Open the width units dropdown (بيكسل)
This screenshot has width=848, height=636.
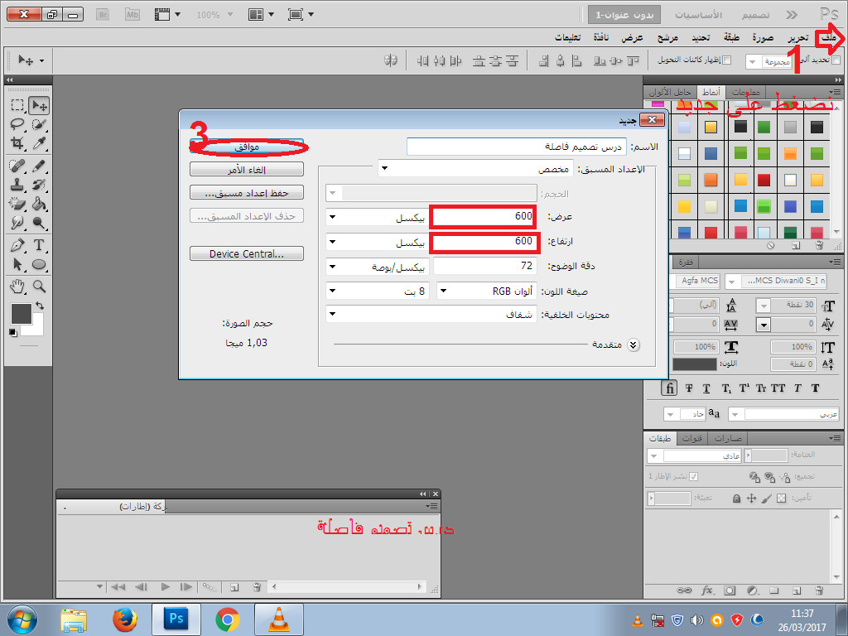click(x=377, y=218)
